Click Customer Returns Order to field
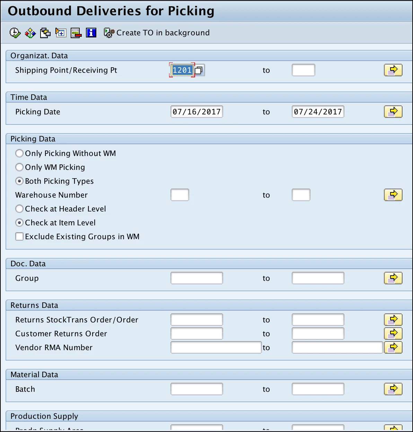413x432 pixels. (318, 334)
